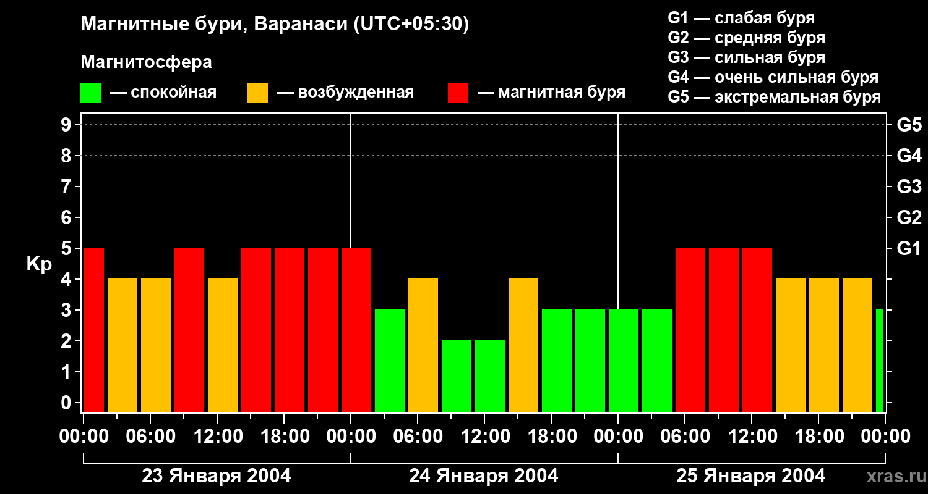Click the yellow bar above 06:00 on 24 Января
Screen dimensions: 928x494
(423, 346)
